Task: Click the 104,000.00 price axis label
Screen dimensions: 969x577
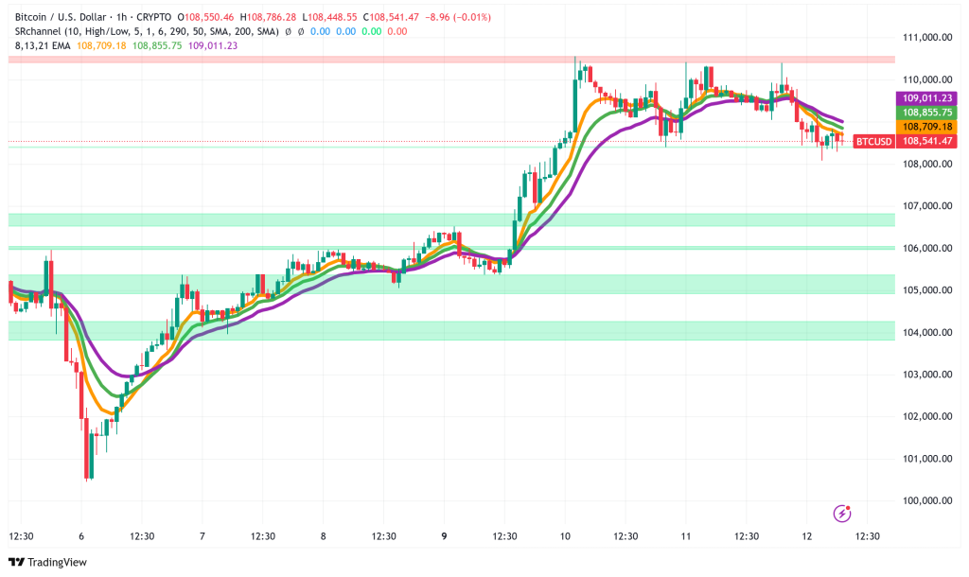Action: click(x=927, y=332)
